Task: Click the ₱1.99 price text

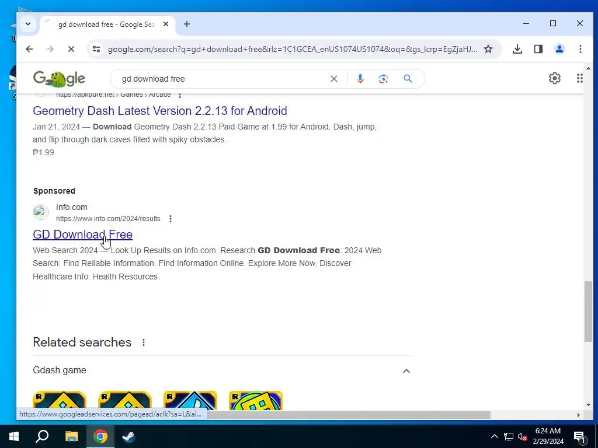Action: click(x=43, y=152)
